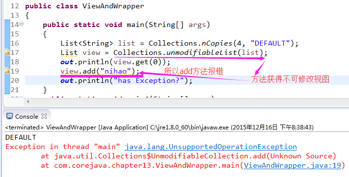This screenshot has width=349, height=177.
Task: Click the terminated ViewAndWrapper launch description
Action: [x=160, y=127]
